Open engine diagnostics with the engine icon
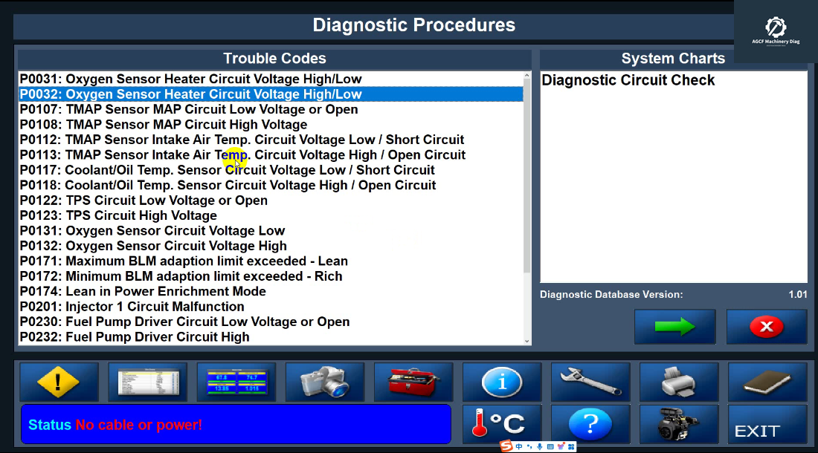Screen dimensions: 818x453 (x=679, y=423)
